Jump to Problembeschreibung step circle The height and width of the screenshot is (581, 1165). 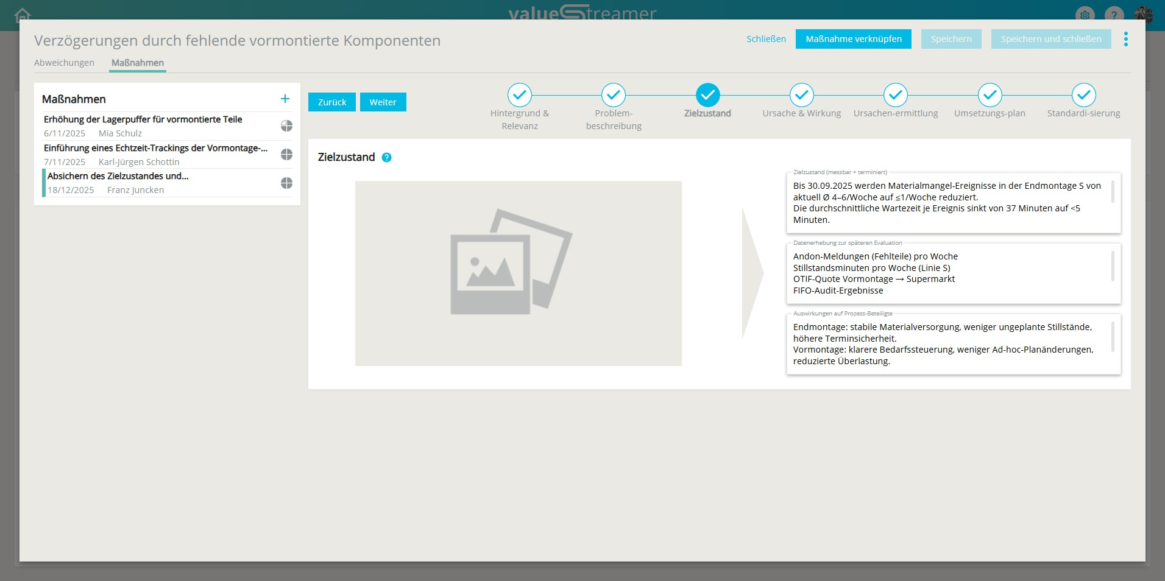(613, 95)
